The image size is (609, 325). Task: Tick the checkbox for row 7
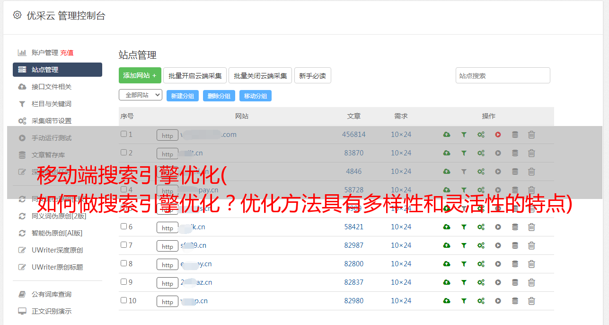[x=124, y=245]
